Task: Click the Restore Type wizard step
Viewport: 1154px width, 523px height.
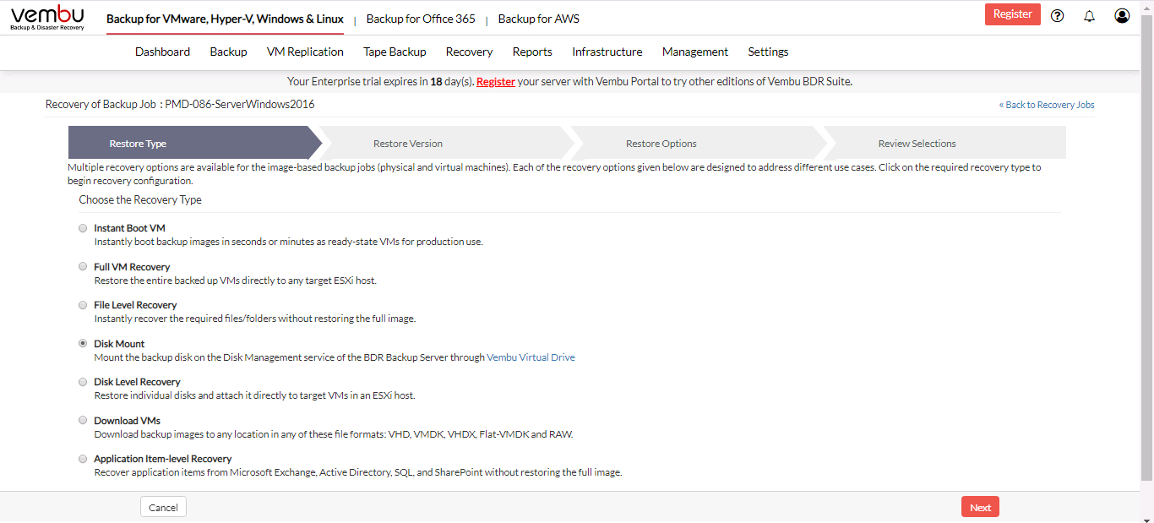Action: (194, 144)
